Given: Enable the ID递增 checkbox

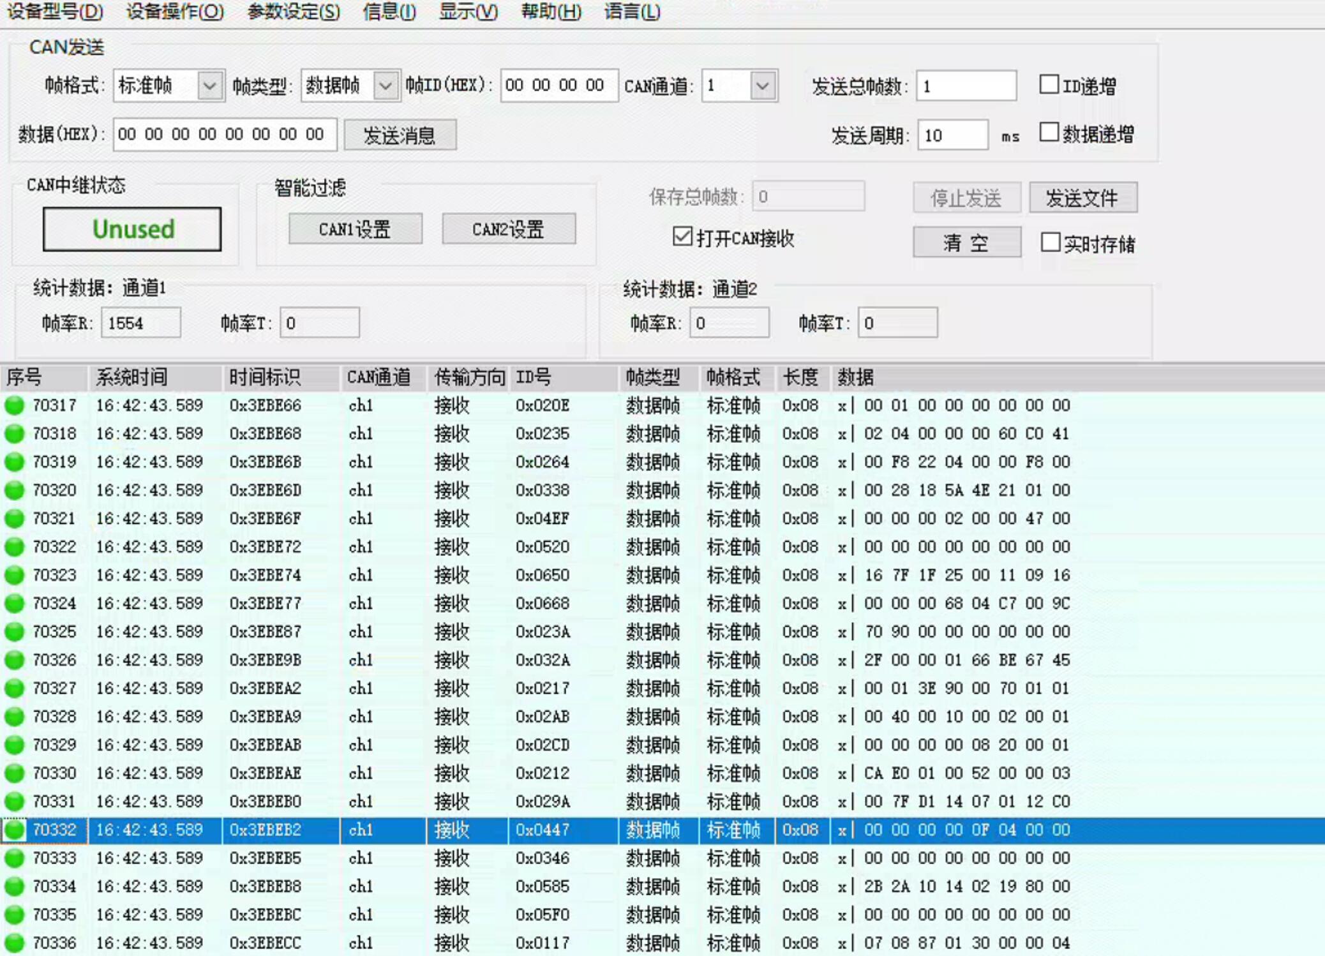Looking at the screenshot, I should pos(1049,84).
